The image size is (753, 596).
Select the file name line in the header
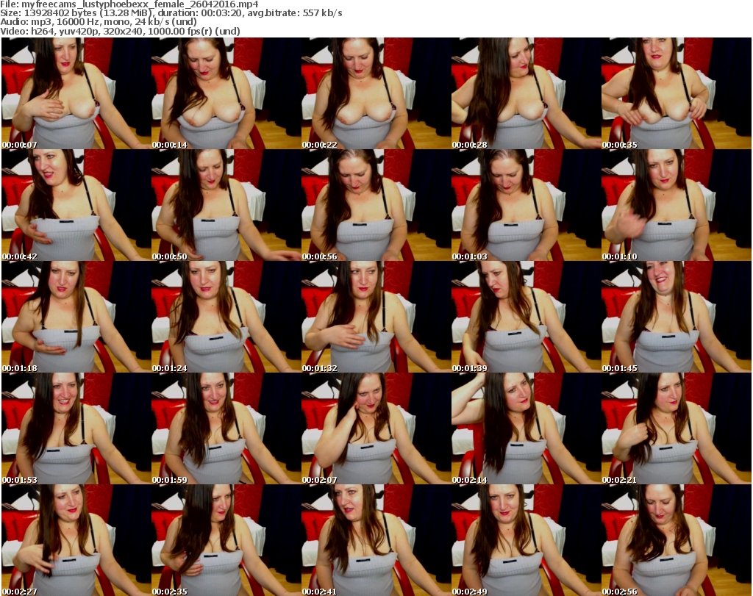pos(129,4)
